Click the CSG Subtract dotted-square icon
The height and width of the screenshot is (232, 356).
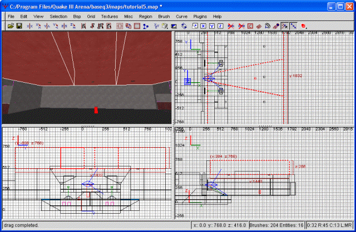[x=120, y=26]
